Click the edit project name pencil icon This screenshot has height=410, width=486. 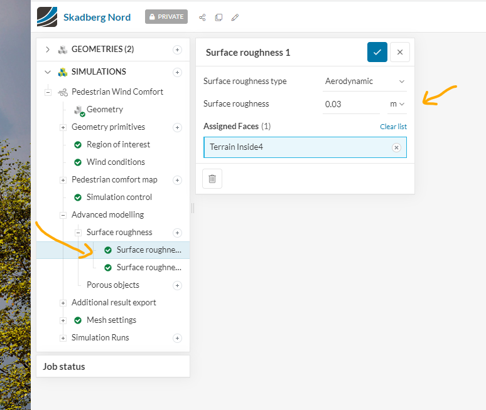coord(235,17)
